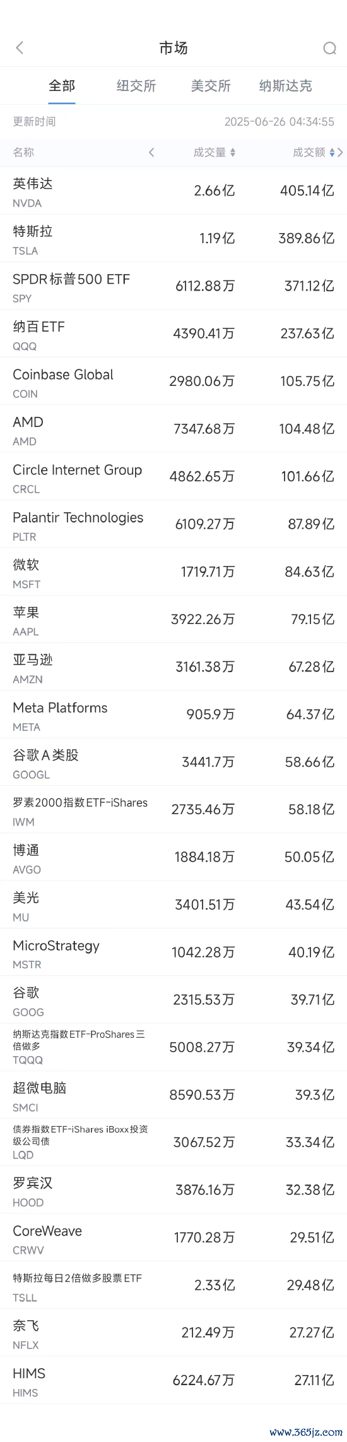Select the 全部 tab
The height and width of the screenshot is (1442, 347).
62,86
